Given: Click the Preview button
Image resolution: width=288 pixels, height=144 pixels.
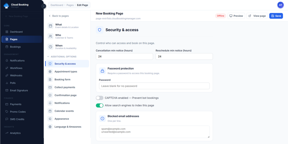Looking at the screenshot, I should (236, 16).
